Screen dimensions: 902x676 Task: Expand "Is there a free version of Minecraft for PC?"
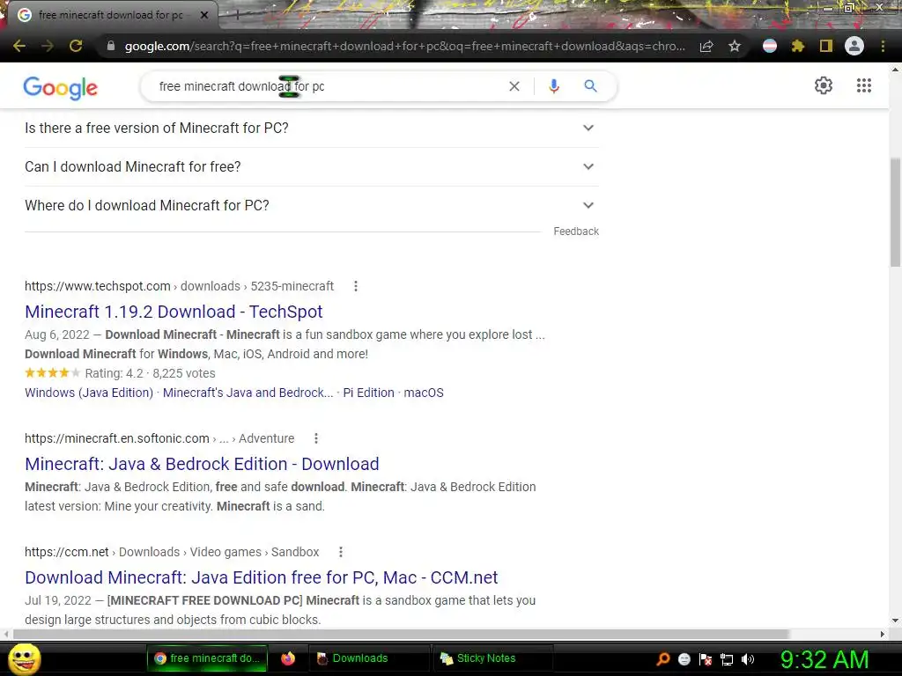(311, 129)
